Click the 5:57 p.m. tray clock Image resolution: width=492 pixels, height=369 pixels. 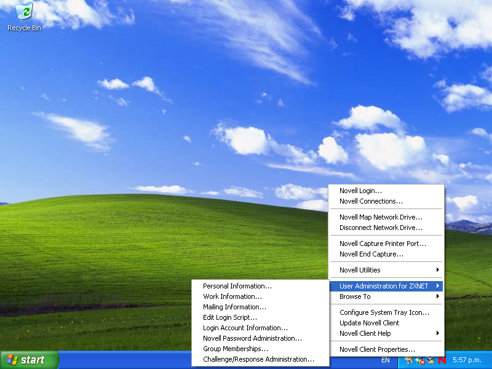[467, 360]
